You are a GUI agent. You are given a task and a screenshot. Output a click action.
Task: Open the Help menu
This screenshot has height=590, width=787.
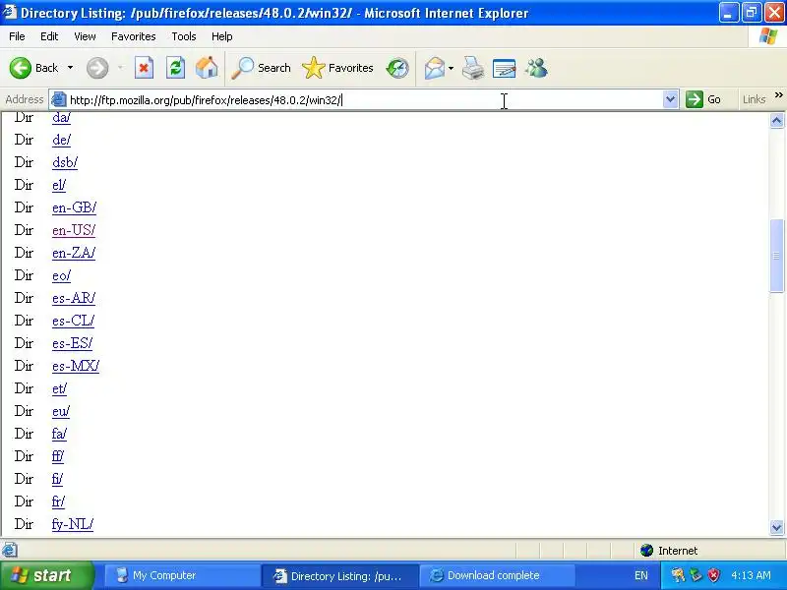coord(222,36)
